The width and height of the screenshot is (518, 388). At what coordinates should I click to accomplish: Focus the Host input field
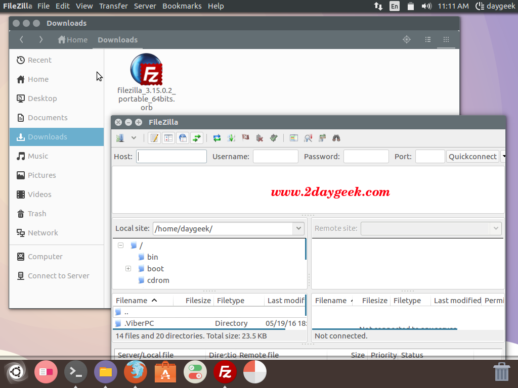tap(171, 157)
